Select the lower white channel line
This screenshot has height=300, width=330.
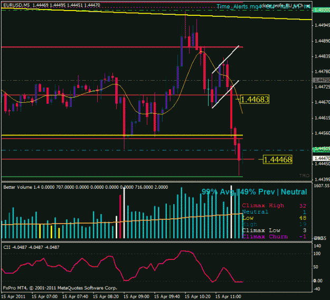225,94
